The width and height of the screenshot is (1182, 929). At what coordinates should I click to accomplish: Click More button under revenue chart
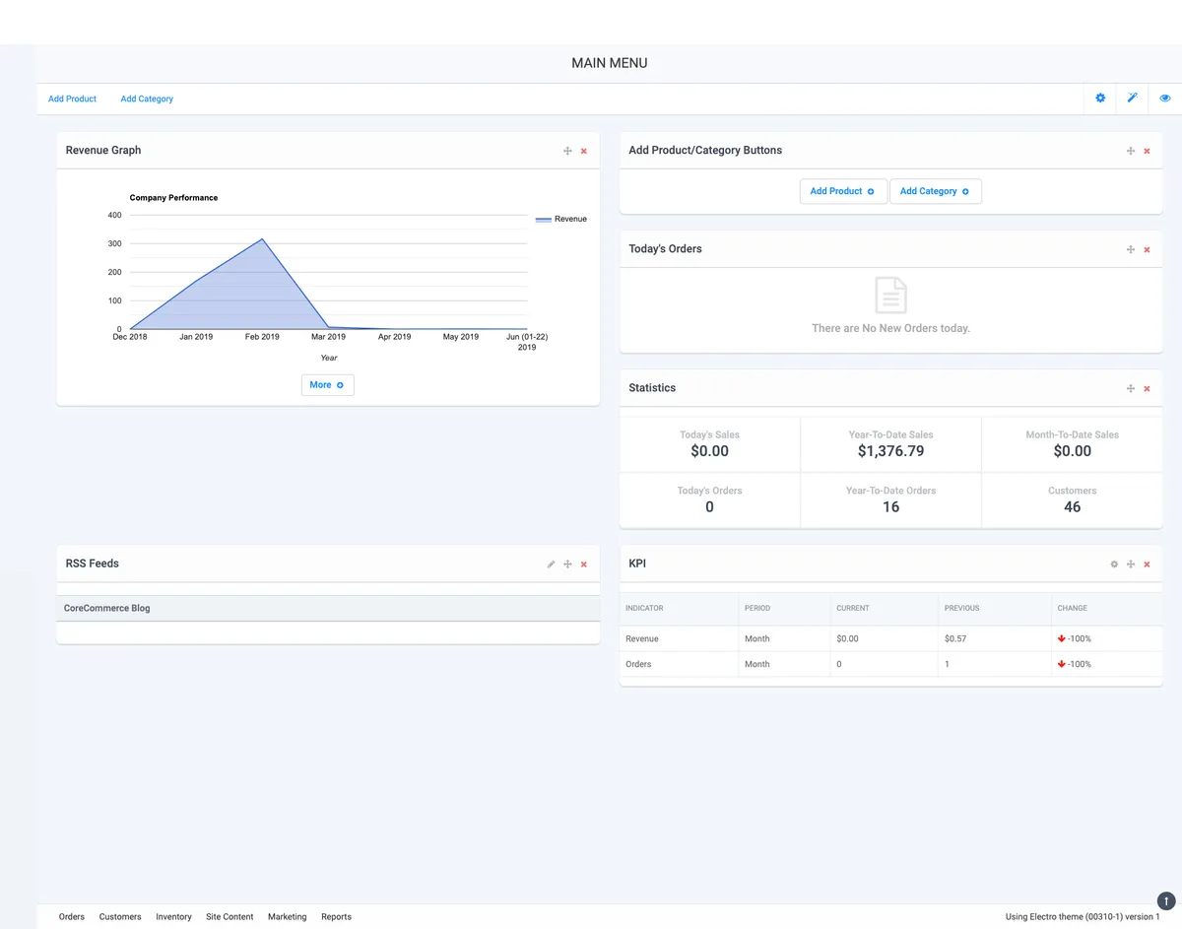327,385
